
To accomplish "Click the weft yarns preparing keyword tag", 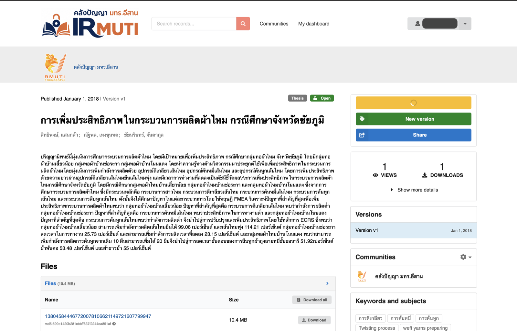I will (425, 328).
